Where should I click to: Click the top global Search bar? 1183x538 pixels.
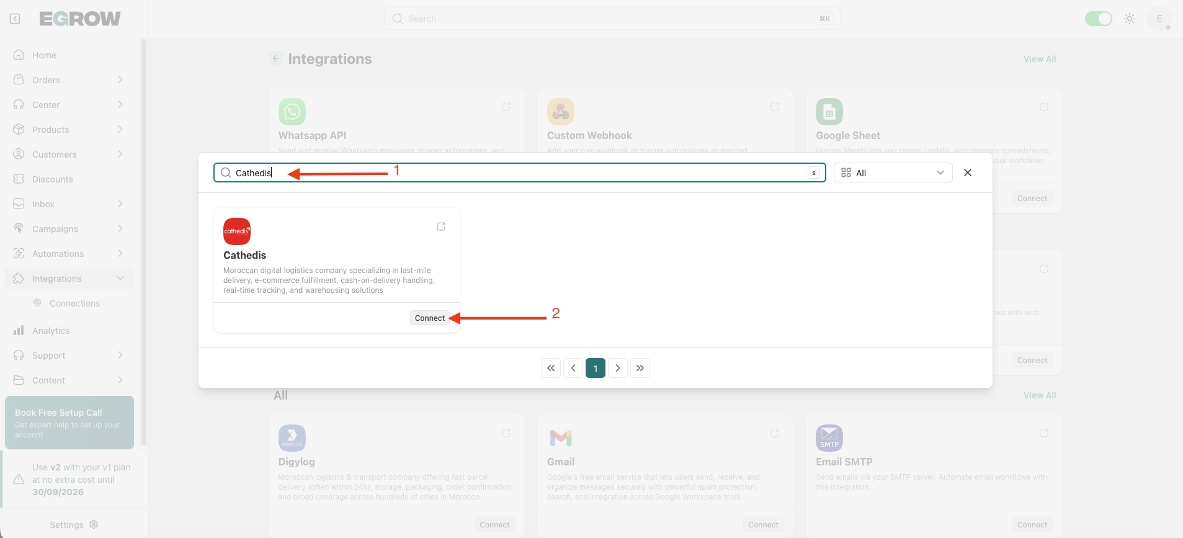[x=612, y=19]
